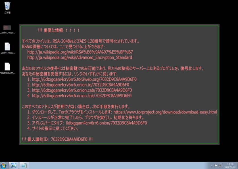Open the clock showing 14:19
Screen dimensions: 238x169
pos(230,166)
